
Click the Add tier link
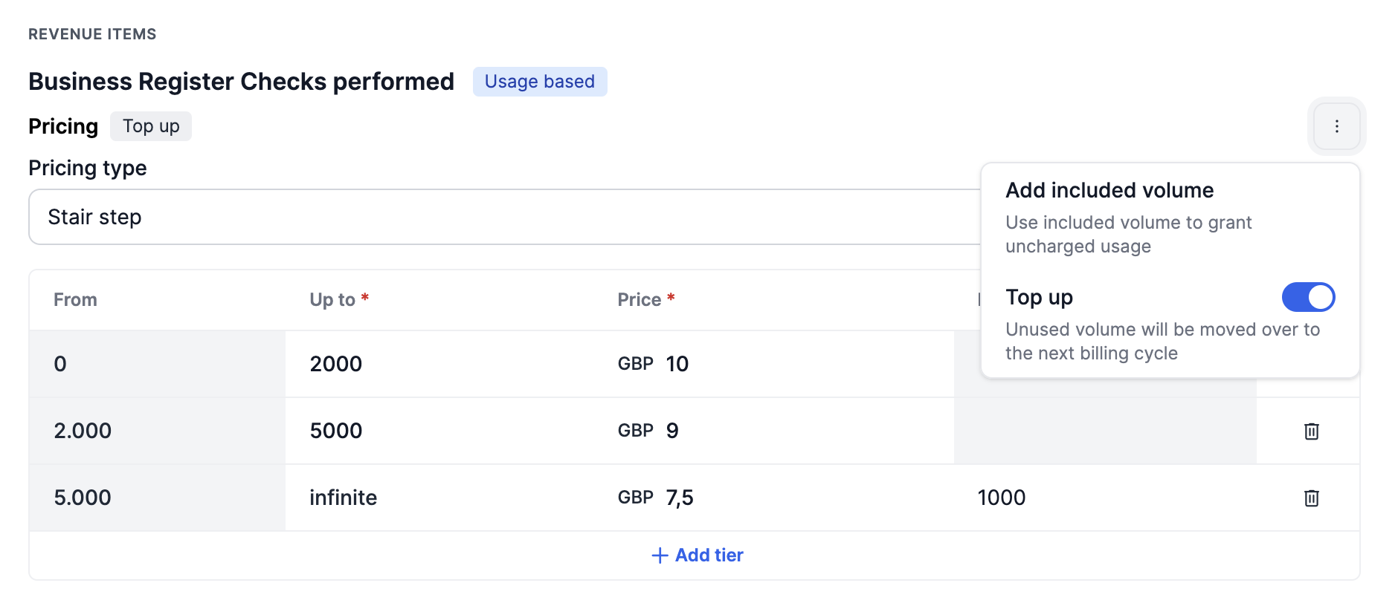tap(709, 555)
